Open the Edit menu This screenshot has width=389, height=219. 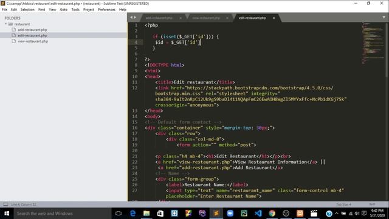pos(13,10)
